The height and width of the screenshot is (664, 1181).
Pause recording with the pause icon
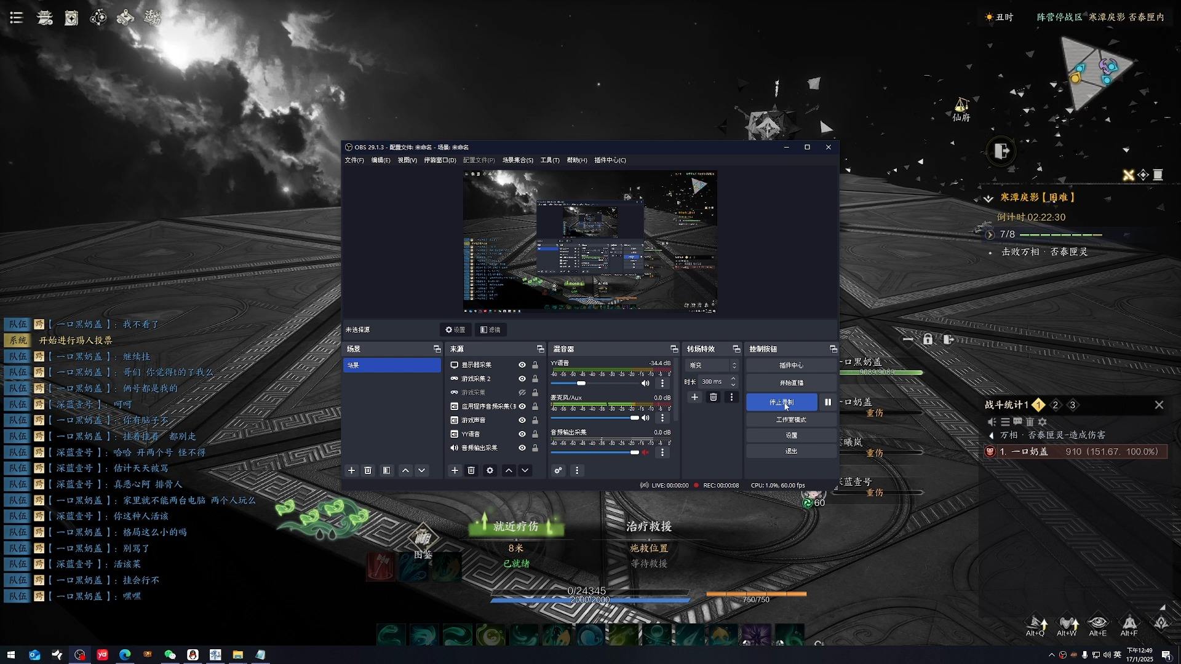[x=828, y=402]
